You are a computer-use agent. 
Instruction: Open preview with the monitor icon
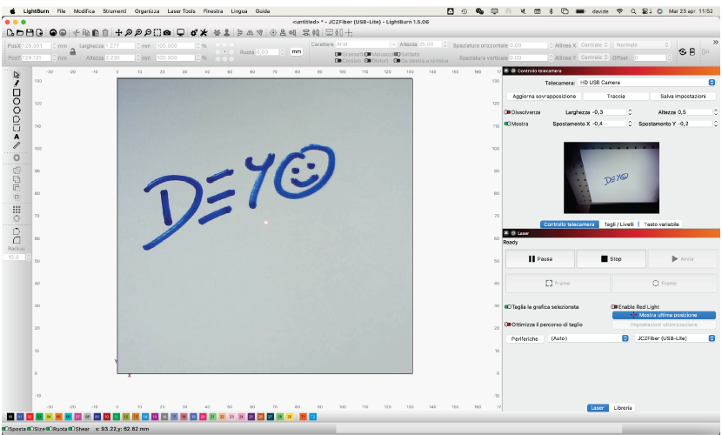click(181, 33)
